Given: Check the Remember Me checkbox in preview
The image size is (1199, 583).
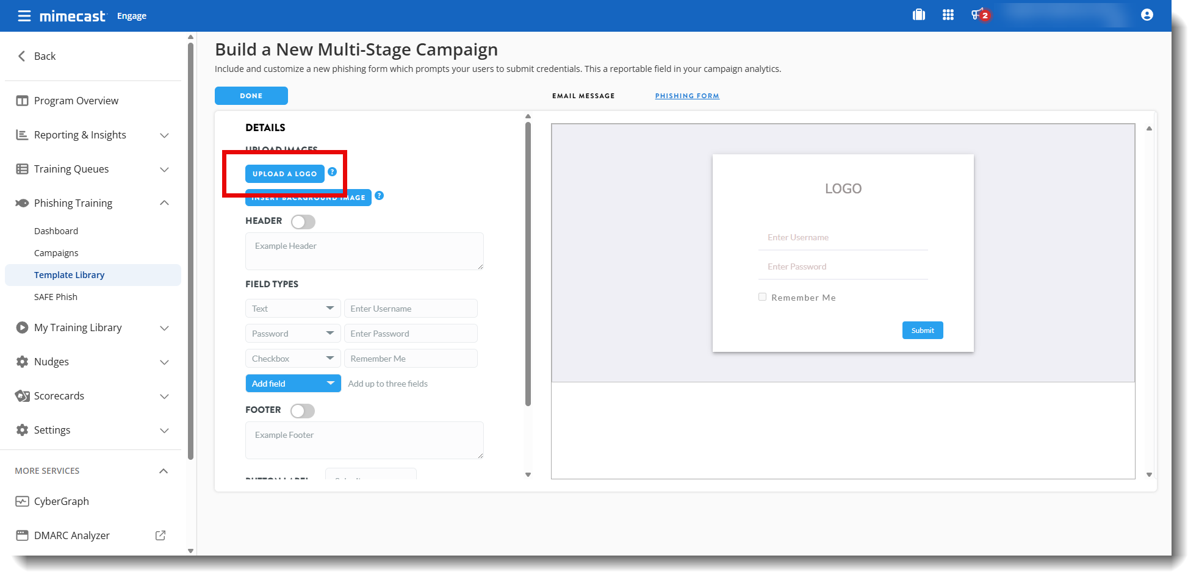Looking at the screenshot, I should tap(762, 297).
